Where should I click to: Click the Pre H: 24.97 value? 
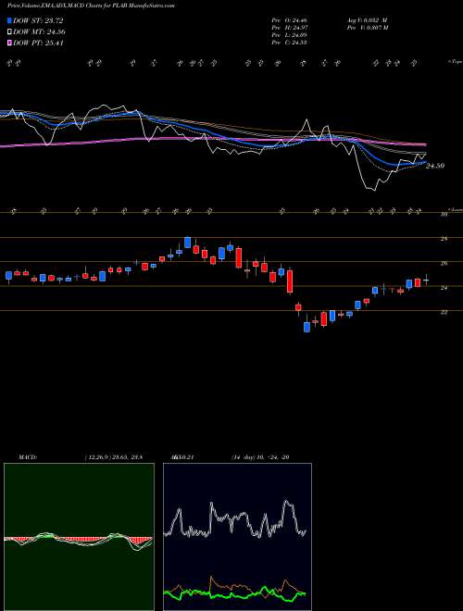[x=290, y=27]
